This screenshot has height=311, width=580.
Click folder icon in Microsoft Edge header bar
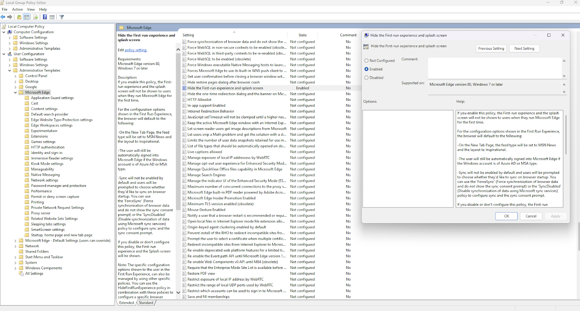coord(121,28)
